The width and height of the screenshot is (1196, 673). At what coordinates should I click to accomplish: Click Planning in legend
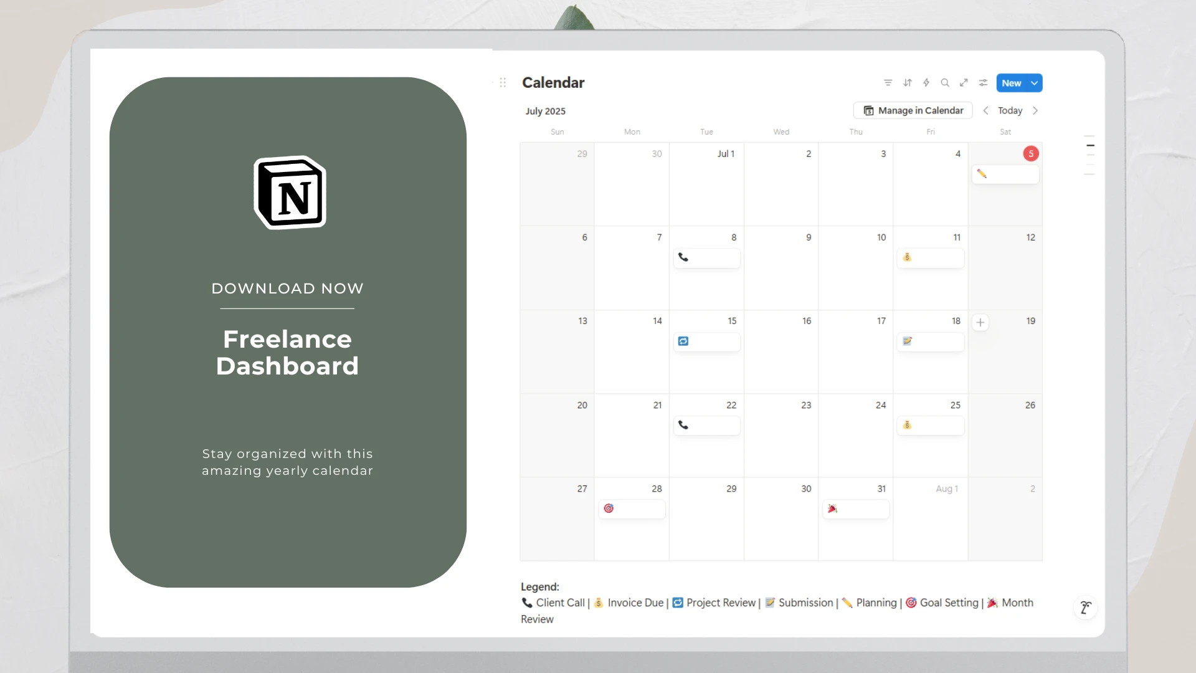[x=876, y=603]
